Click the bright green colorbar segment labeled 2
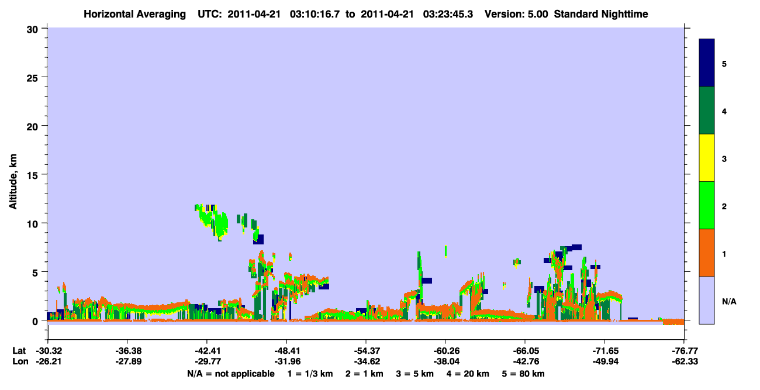 [707, 205]
